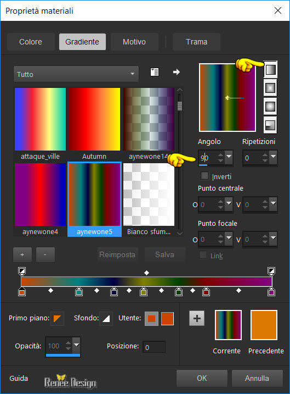Add to swatches with plus icon
290x394 pixels.
[197, 318]
